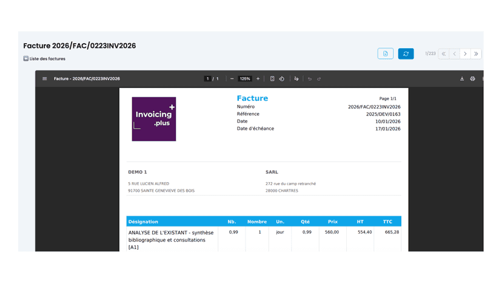This screenshot has width=502, height=283.
Task: Click the undo icon in PDF toolbar
Action: [310, 78]
